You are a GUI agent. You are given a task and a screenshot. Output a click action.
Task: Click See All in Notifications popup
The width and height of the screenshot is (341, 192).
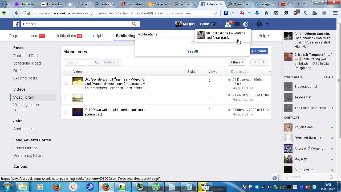pyautogui.click(x=193, y=51)
